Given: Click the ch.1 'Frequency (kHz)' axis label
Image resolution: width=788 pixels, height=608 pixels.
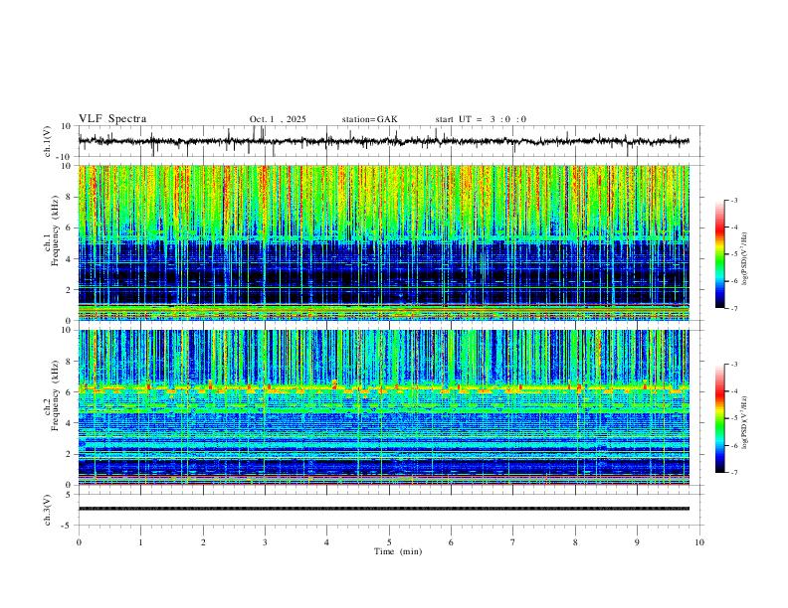Looking at the screenshot, I should [56, 231].
